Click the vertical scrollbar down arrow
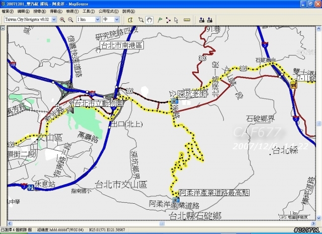 pos(318,218)
